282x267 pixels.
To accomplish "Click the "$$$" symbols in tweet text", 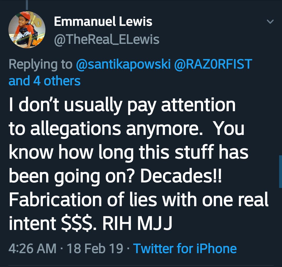I will [77, 223].
